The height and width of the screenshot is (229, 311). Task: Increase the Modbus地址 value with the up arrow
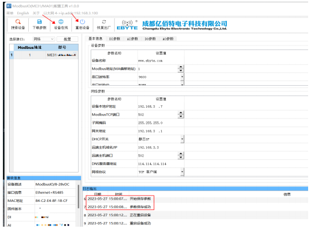click(x=181, y=67)
